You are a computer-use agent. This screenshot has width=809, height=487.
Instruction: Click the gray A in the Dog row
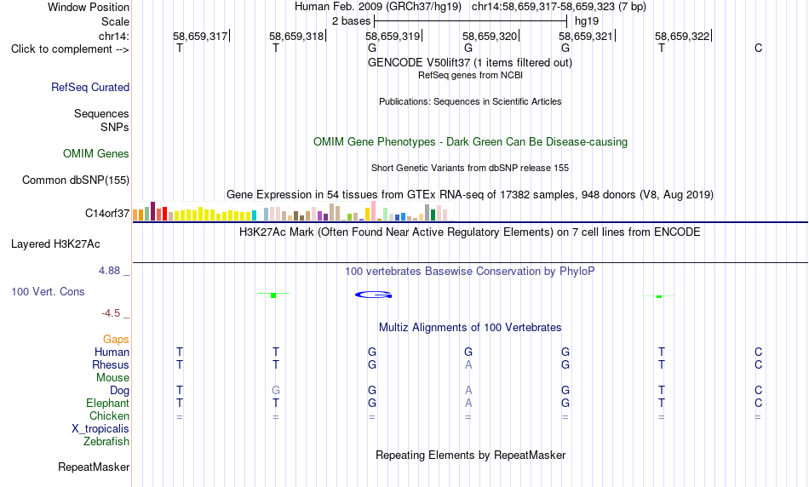click(x=468, y=391)
